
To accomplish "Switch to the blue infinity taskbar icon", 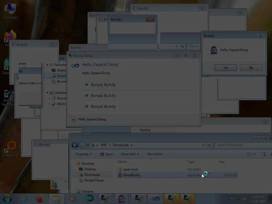I will pos(155,199).
